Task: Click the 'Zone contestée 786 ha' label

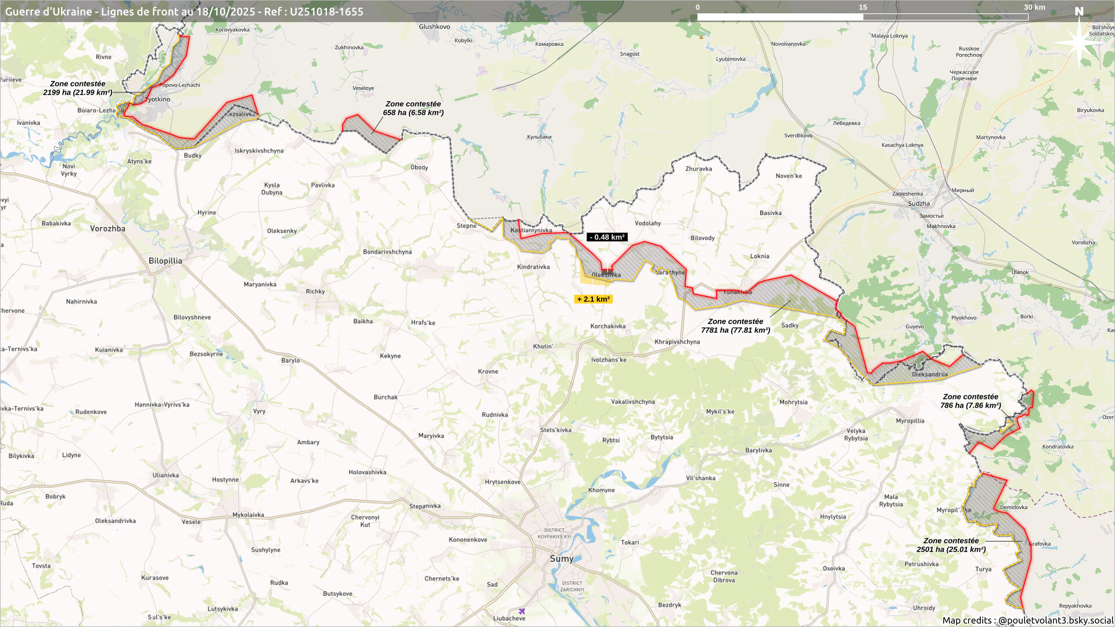Action: [970, 401]
